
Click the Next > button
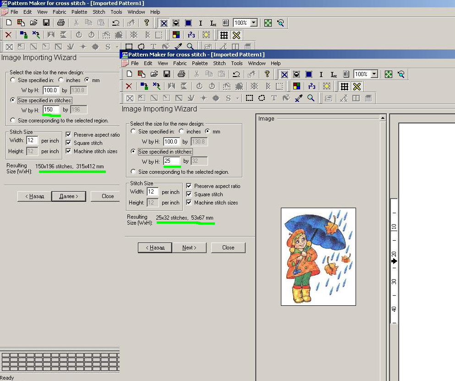[x=189, y=248]
